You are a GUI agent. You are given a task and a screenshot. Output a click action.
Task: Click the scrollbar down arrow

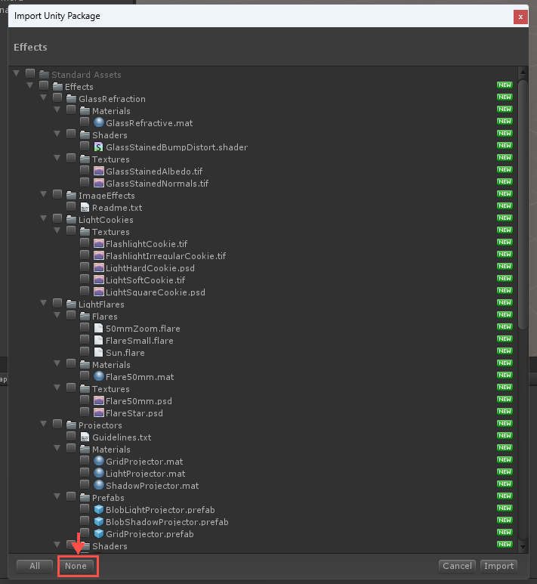pos(523,547)
